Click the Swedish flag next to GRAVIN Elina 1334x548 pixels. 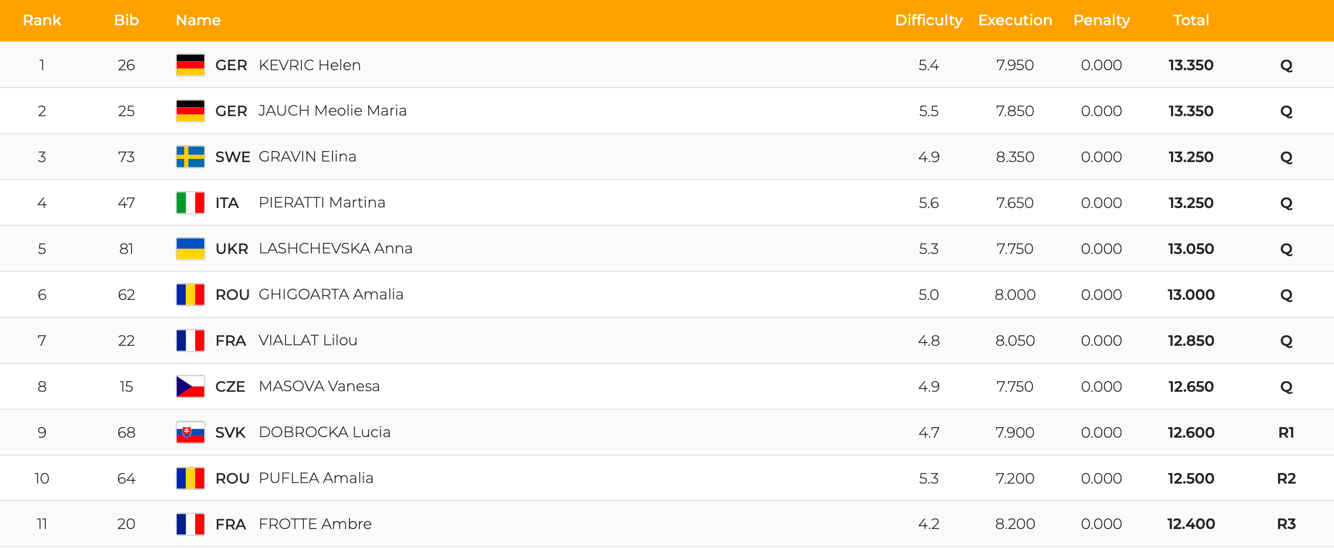pos(190,157)
